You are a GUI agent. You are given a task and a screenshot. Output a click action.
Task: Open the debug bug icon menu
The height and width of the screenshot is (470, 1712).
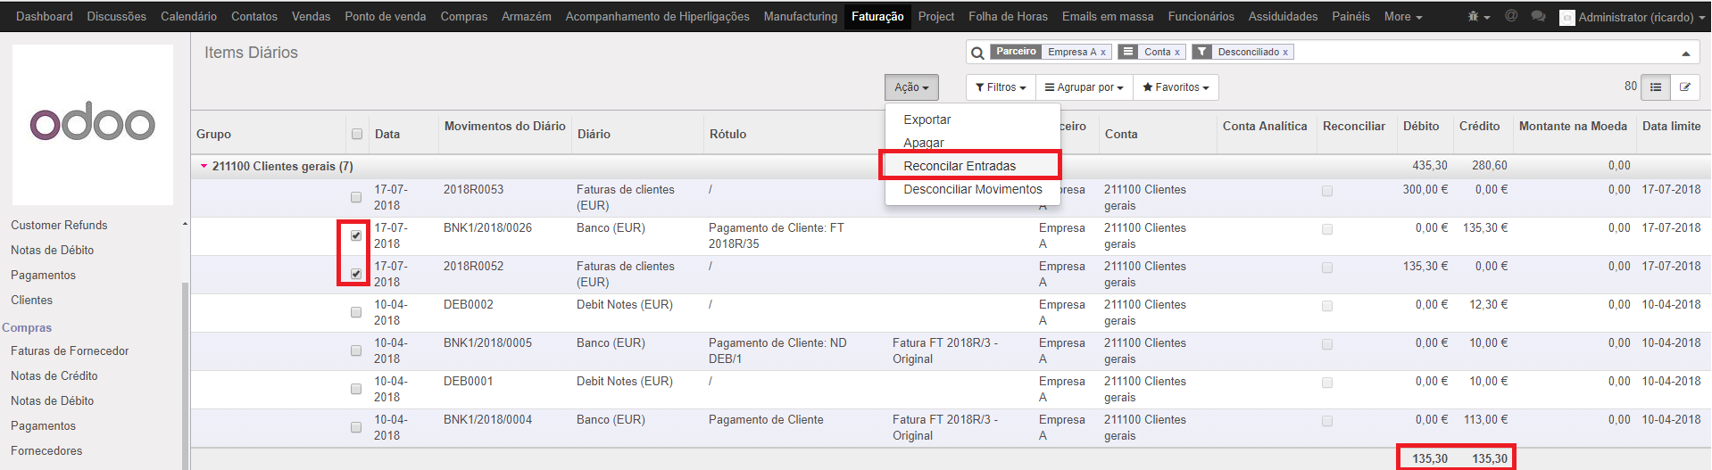point(1478,17)
